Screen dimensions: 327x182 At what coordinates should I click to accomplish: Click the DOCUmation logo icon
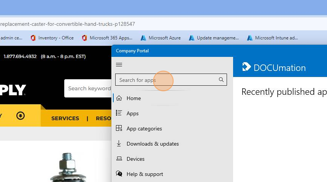(246, 67)
